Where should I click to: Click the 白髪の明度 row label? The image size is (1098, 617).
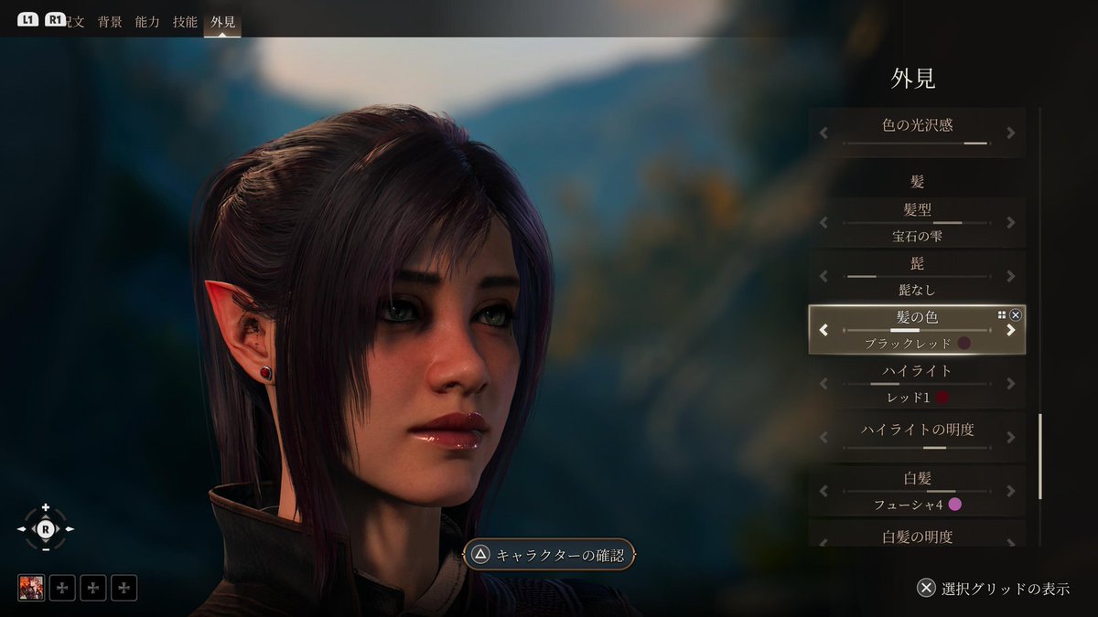(917, 537)
